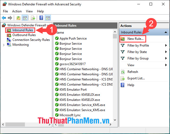Click the rules list horizontal scroll right arrow
Viewport: 170px width, 134px height.
tap(110, 125)
